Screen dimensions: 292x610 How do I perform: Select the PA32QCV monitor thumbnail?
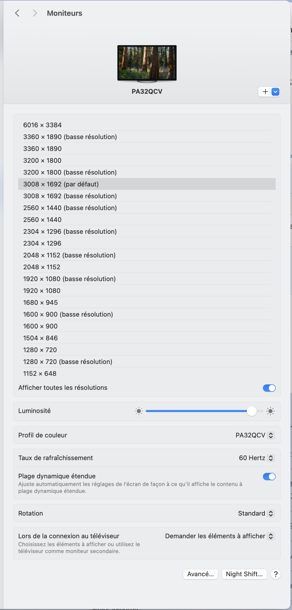coord(147,63)
